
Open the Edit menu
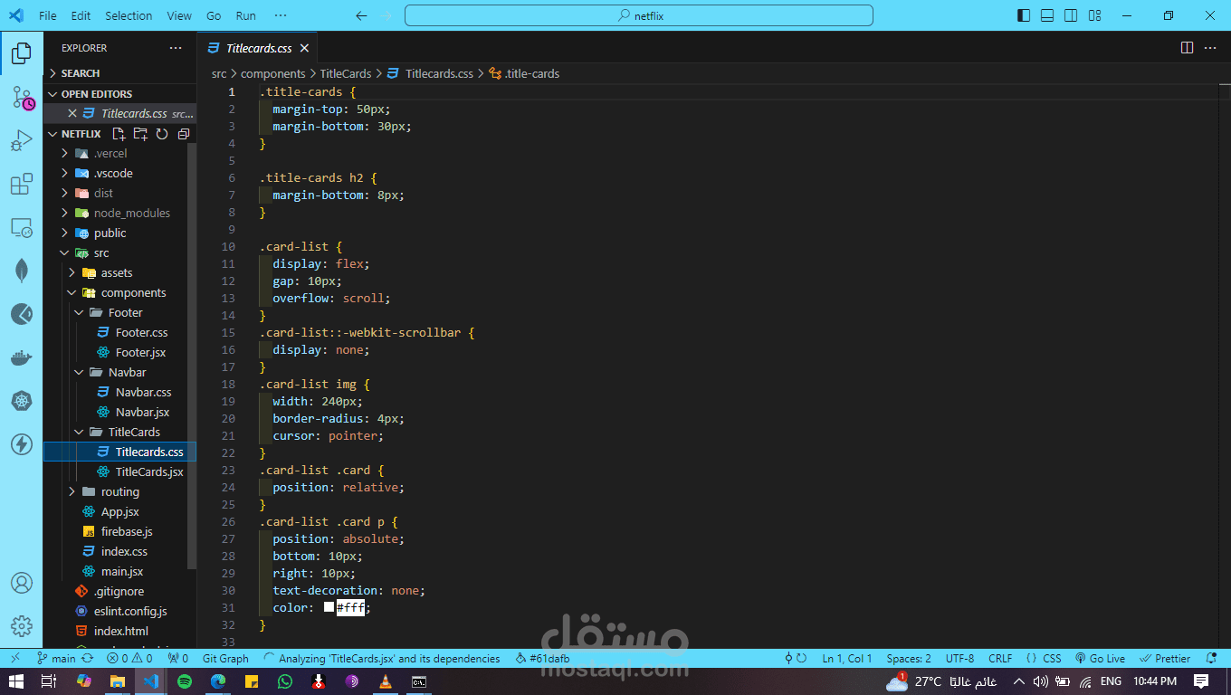click(81, 15)
